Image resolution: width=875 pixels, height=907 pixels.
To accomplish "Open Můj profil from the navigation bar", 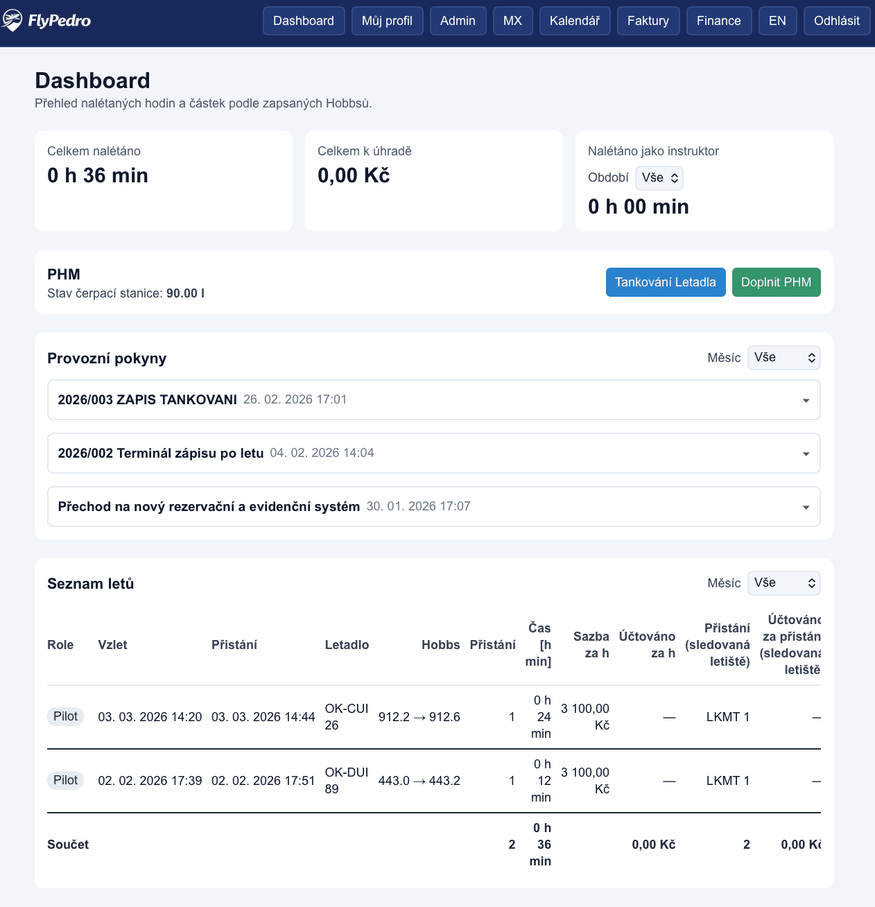I will click(x=387, y=20).
